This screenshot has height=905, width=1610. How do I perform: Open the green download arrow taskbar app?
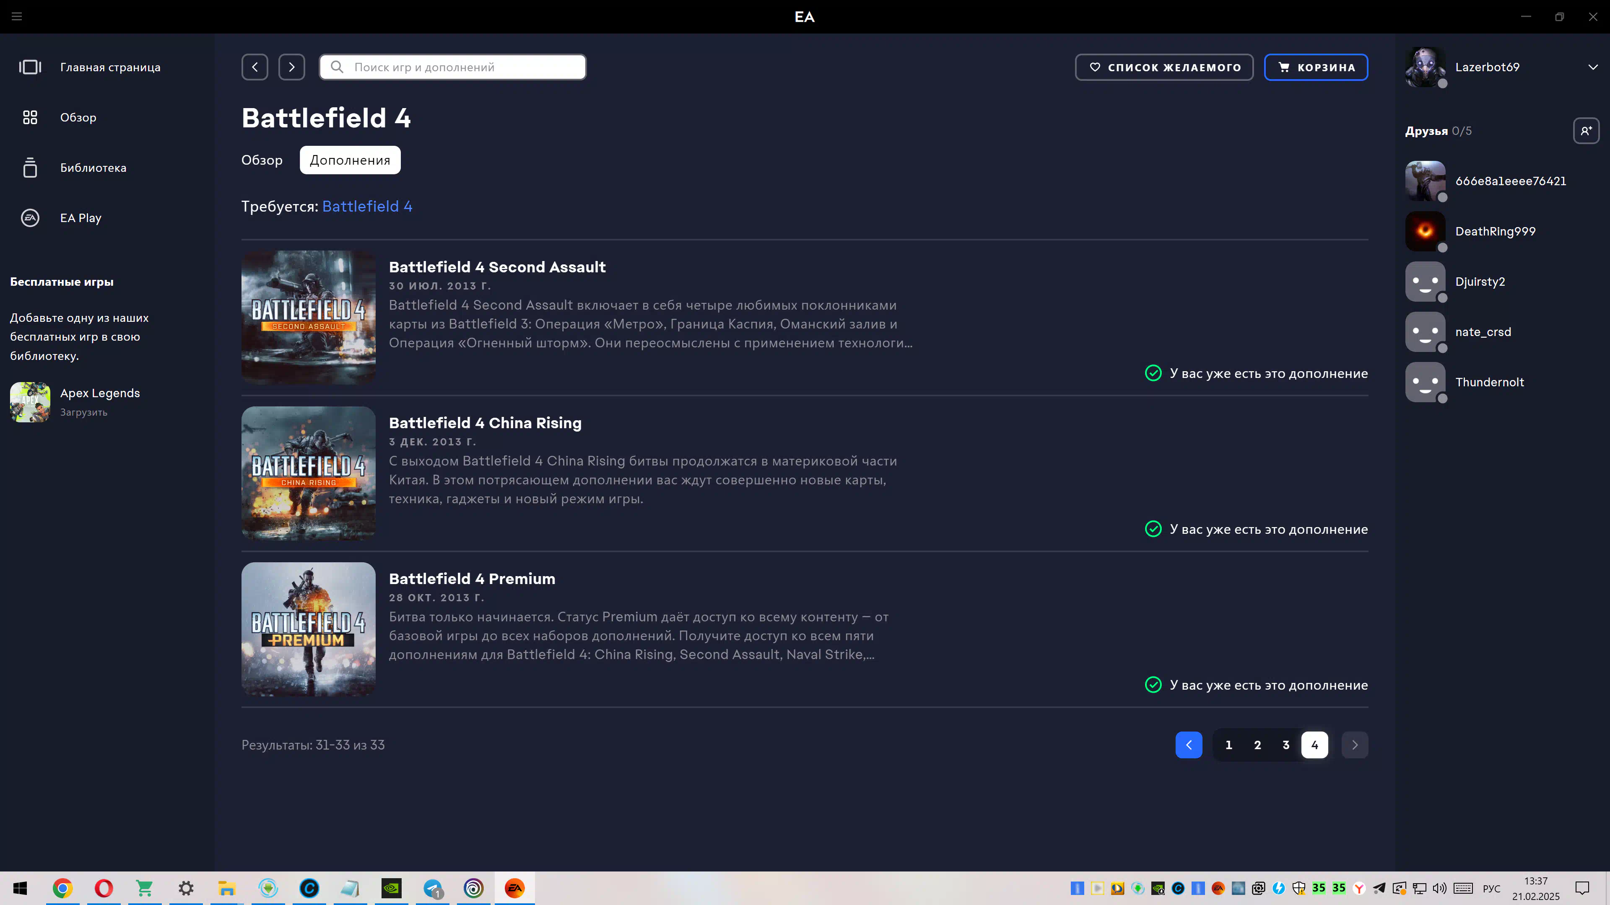[x=268, y=888]
